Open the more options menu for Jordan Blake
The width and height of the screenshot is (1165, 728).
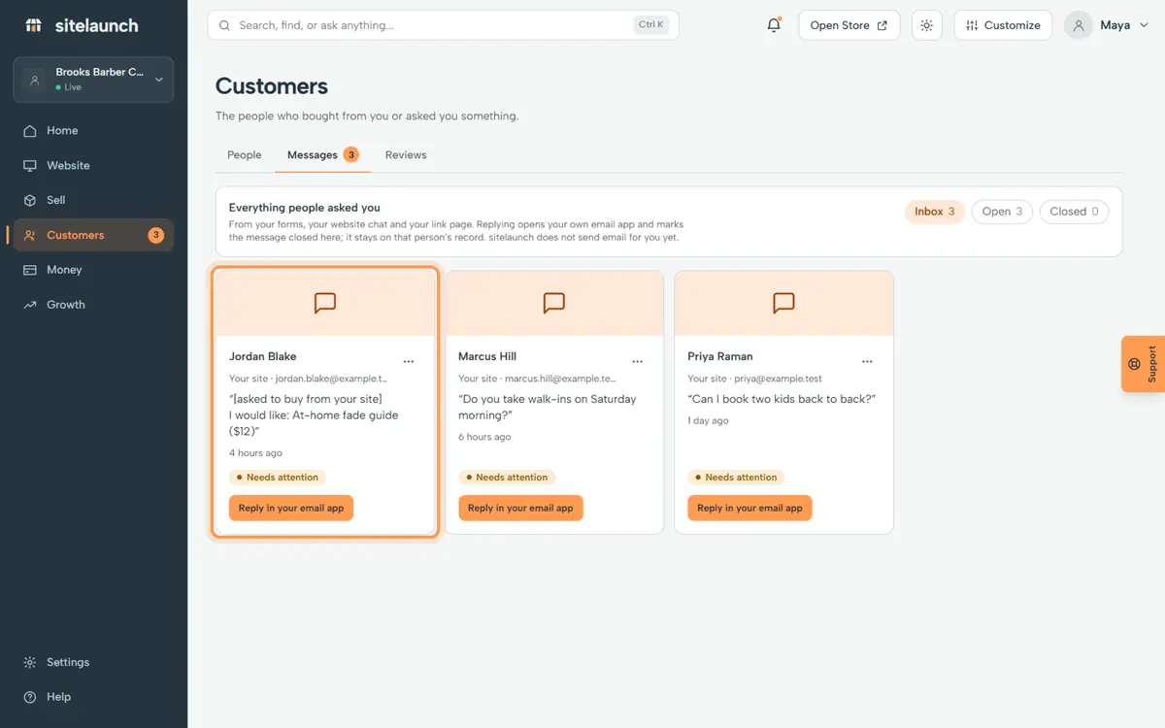(409, 361)
